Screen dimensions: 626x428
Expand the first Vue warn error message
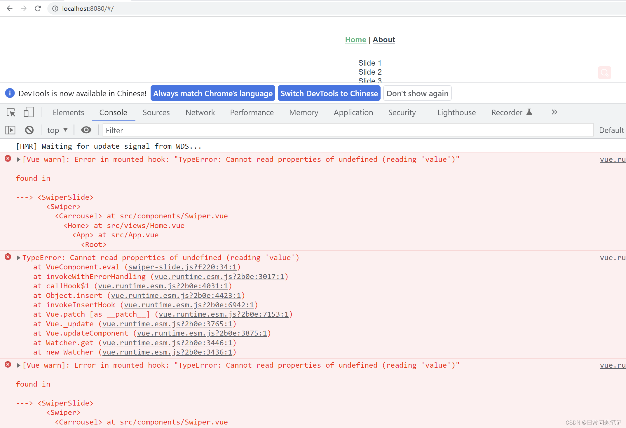pyautogui.click(x=19, y=159)
